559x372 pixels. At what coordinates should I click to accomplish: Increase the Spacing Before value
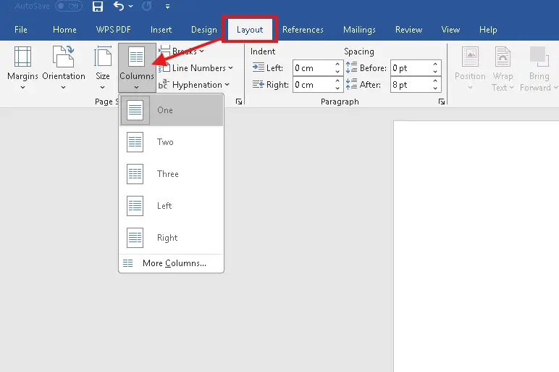point(435,65)
